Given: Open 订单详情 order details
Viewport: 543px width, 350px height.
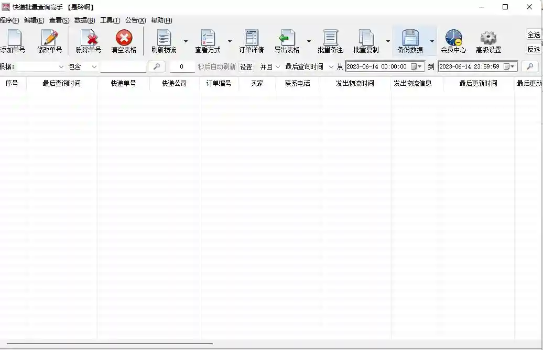Looking at the screenshot, I should pos(251,38).
